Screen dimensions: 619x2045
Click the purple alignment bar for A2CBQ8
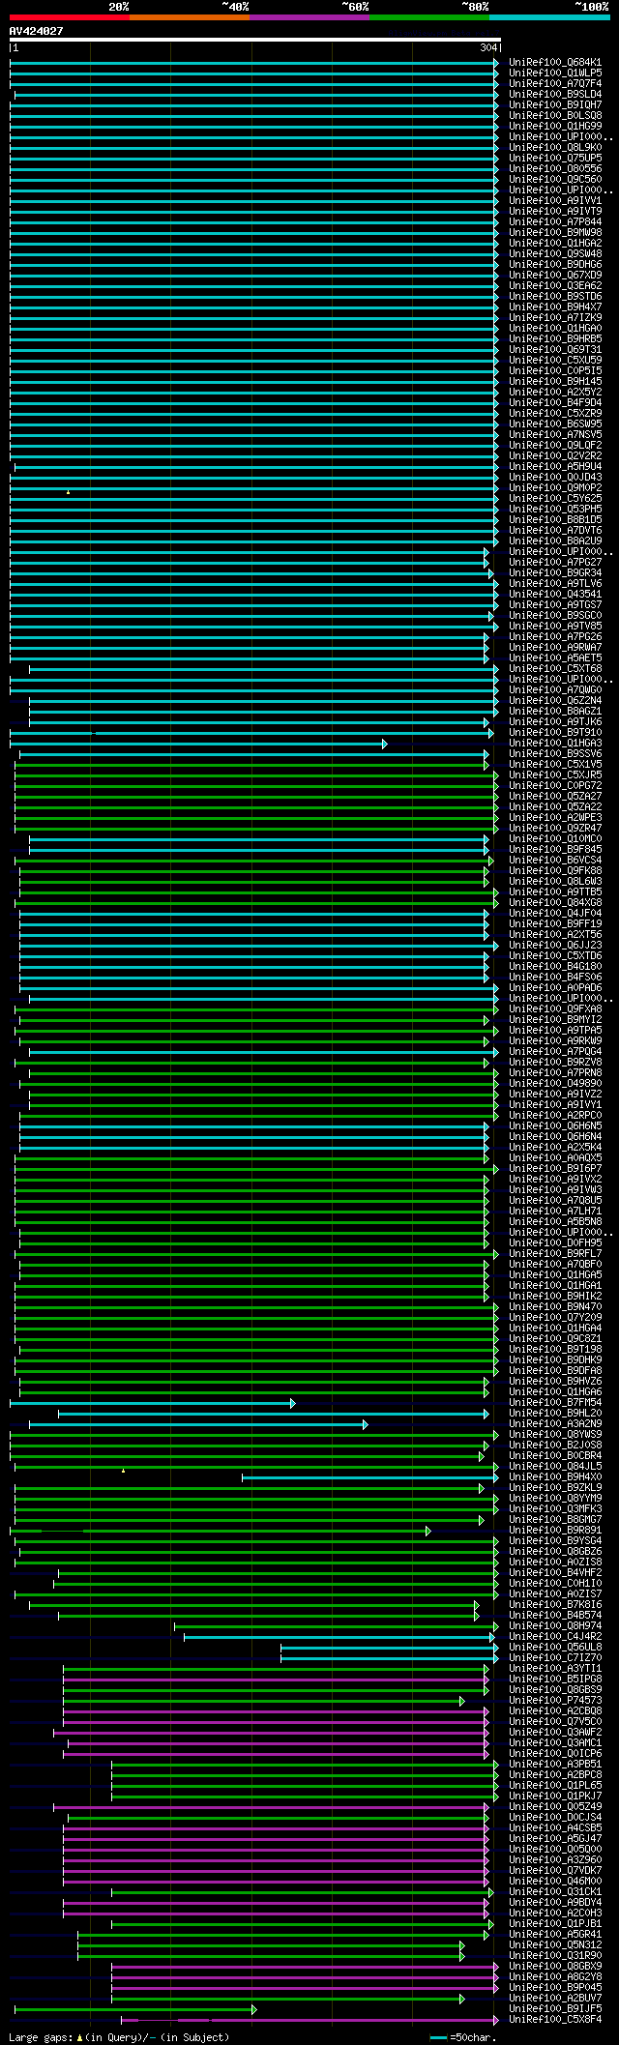pos(276,1710)
